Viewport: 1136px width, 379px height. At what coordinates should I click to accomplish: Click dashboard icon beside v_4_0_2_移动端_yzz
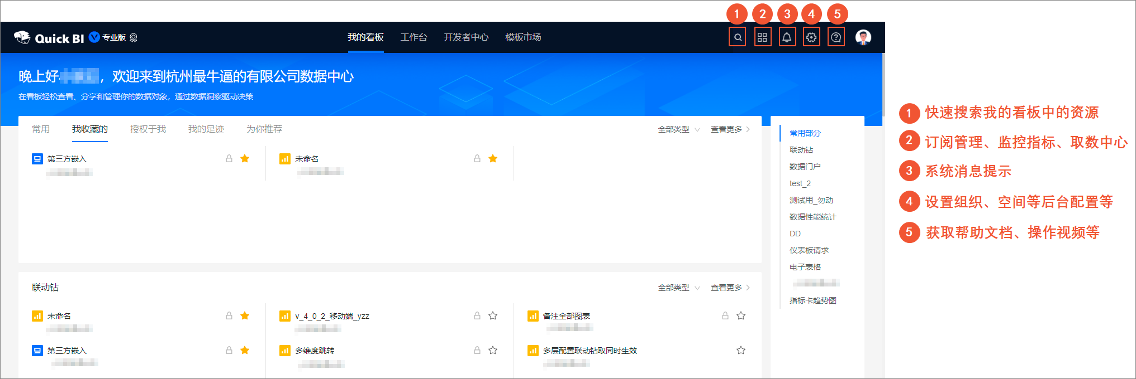coord(285,316)
